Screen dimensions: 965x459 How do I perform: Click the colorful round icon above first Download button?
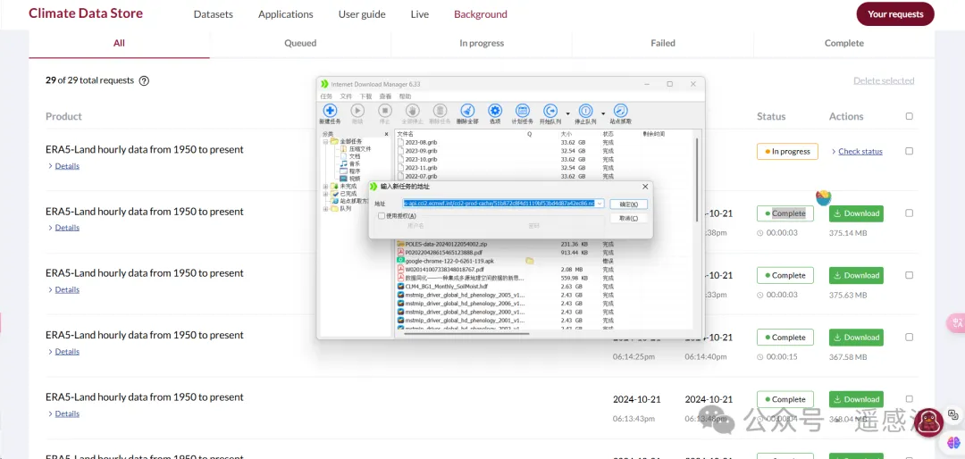824,196
